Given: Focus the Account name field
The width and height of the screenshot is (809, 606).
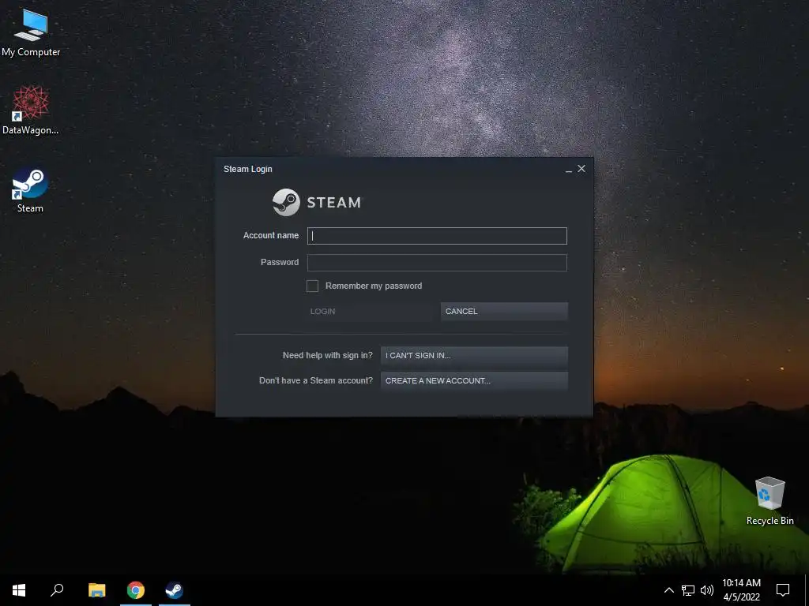Looking at the screenshot, I should click(437, 236).
